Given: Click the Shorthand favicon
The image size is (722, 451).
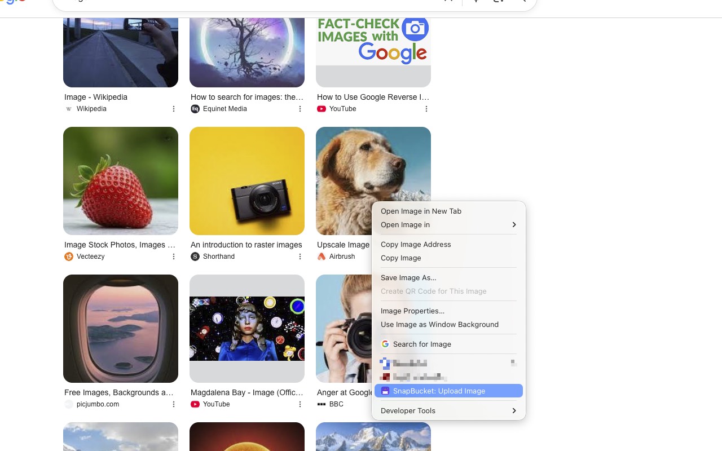Looking at the screenshot, I should [x=195, y=257].
